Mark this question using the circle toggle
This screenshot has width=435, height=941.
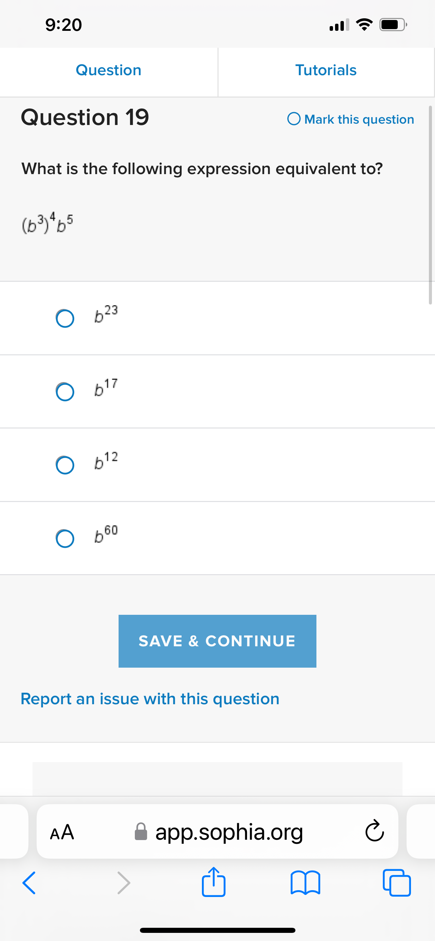294,119
